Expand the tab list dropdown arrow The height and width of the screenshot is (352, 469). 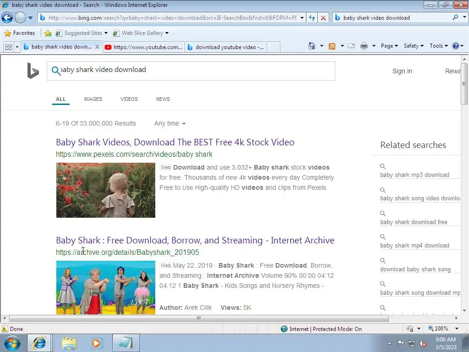(x=17, y=47)
